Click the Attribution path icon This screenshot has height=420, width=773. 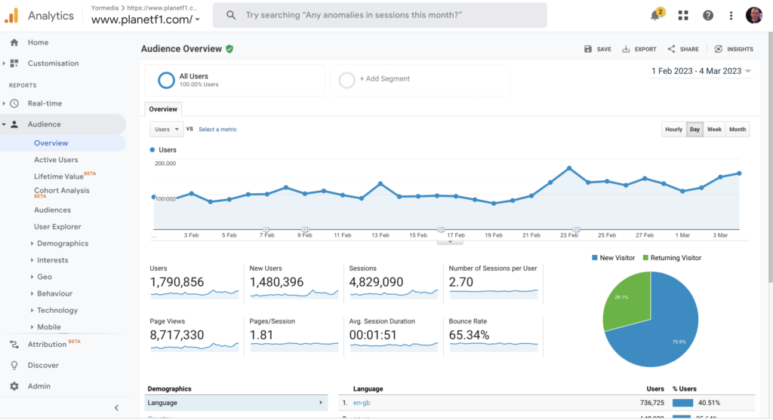[x=14, y=344]
